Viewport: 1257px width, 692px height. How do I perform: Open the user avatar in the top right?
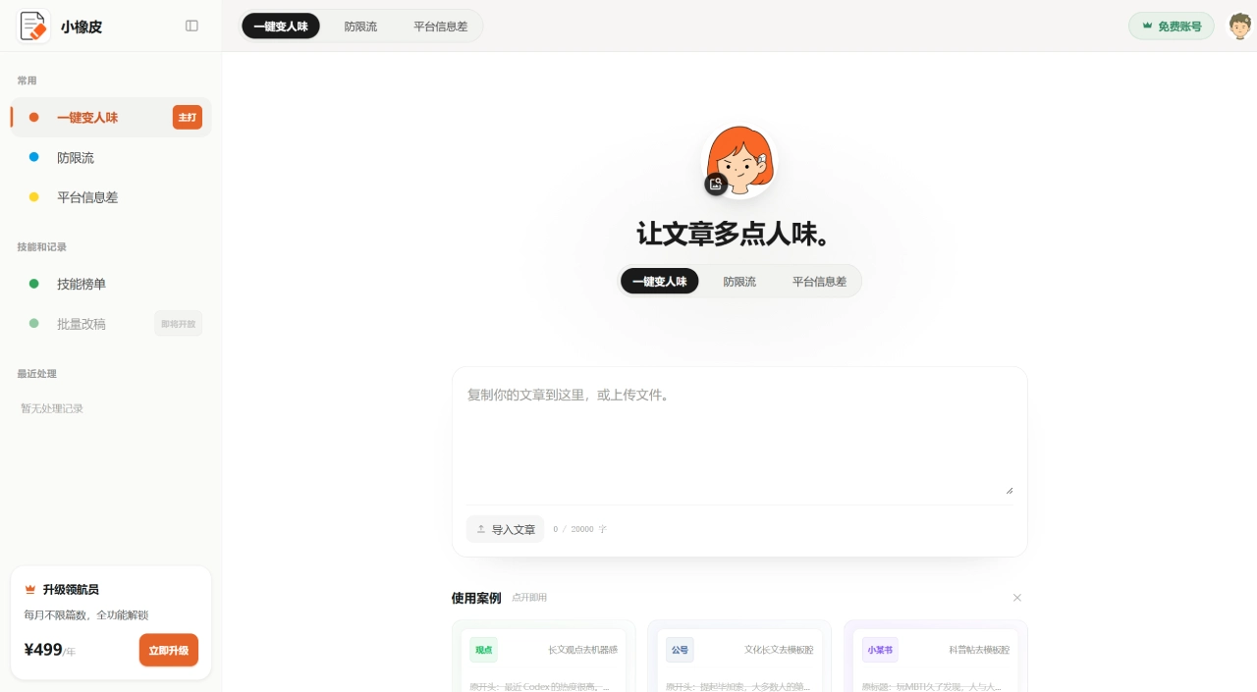(1240, 27)
